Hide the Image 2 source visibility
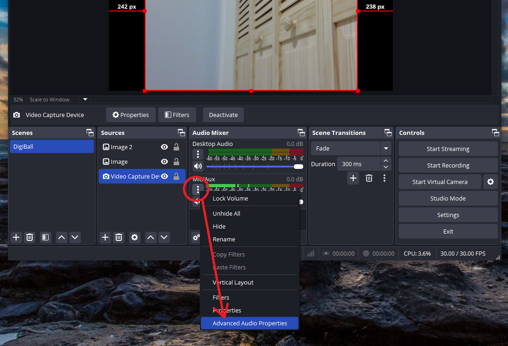 coord(164,147)
